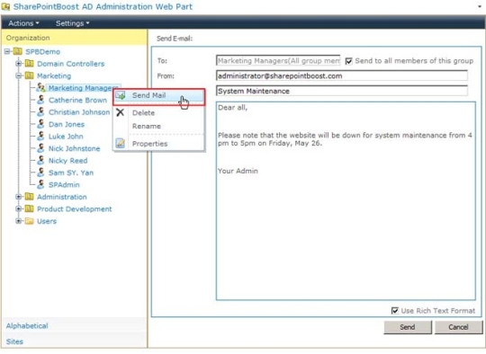Click the user icon beside Luke John

(40, 137)
